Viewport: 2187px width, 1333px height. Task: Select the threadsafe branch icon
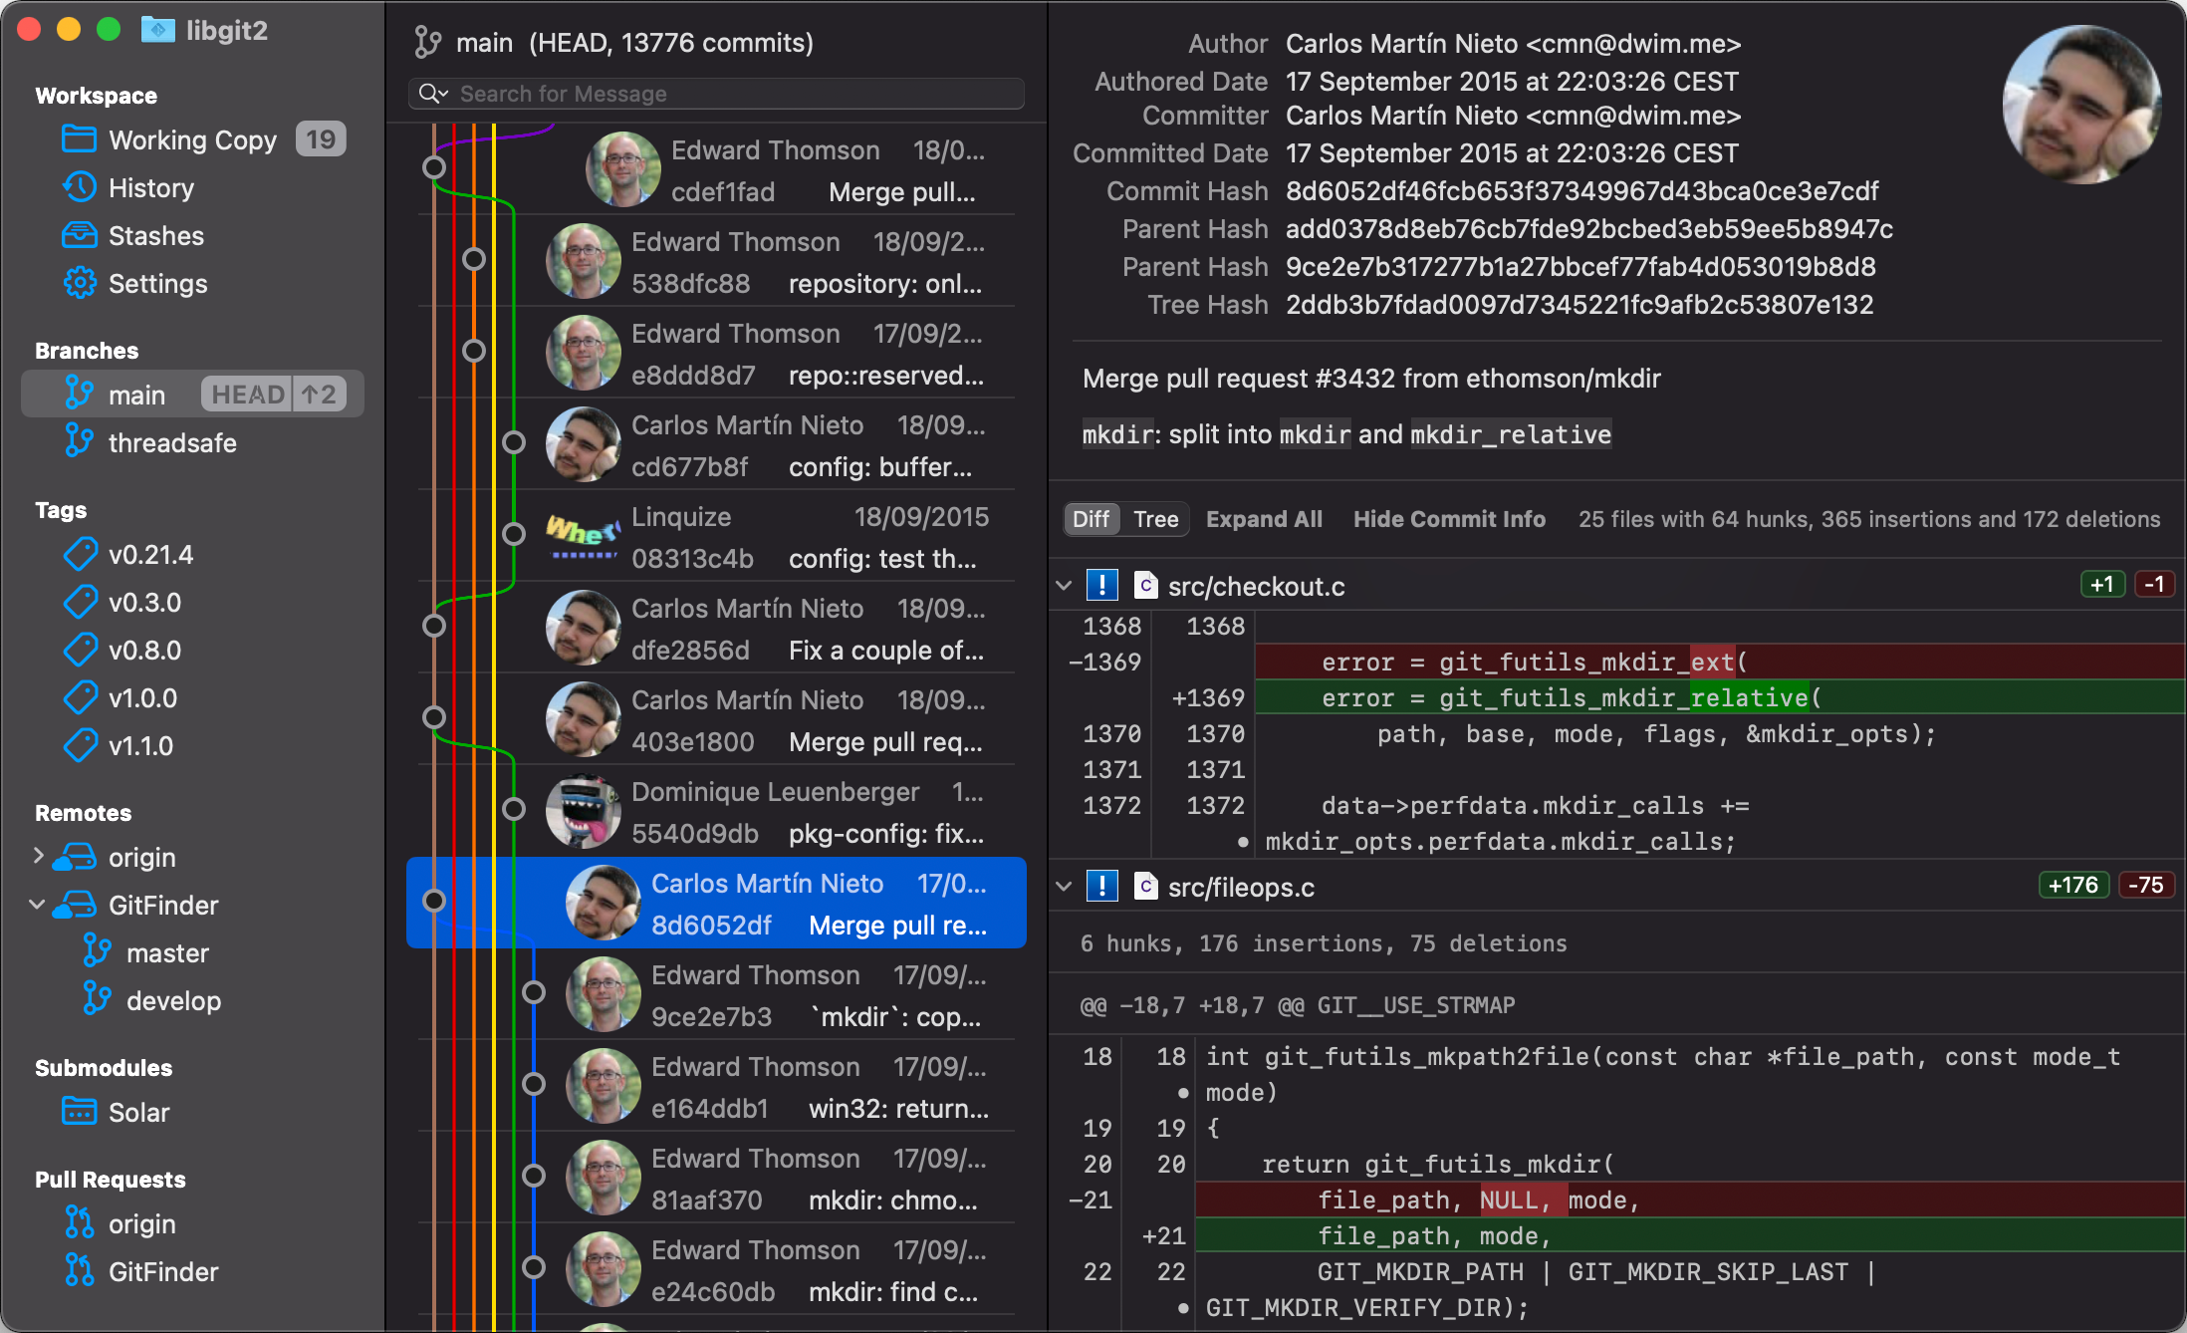79,442
